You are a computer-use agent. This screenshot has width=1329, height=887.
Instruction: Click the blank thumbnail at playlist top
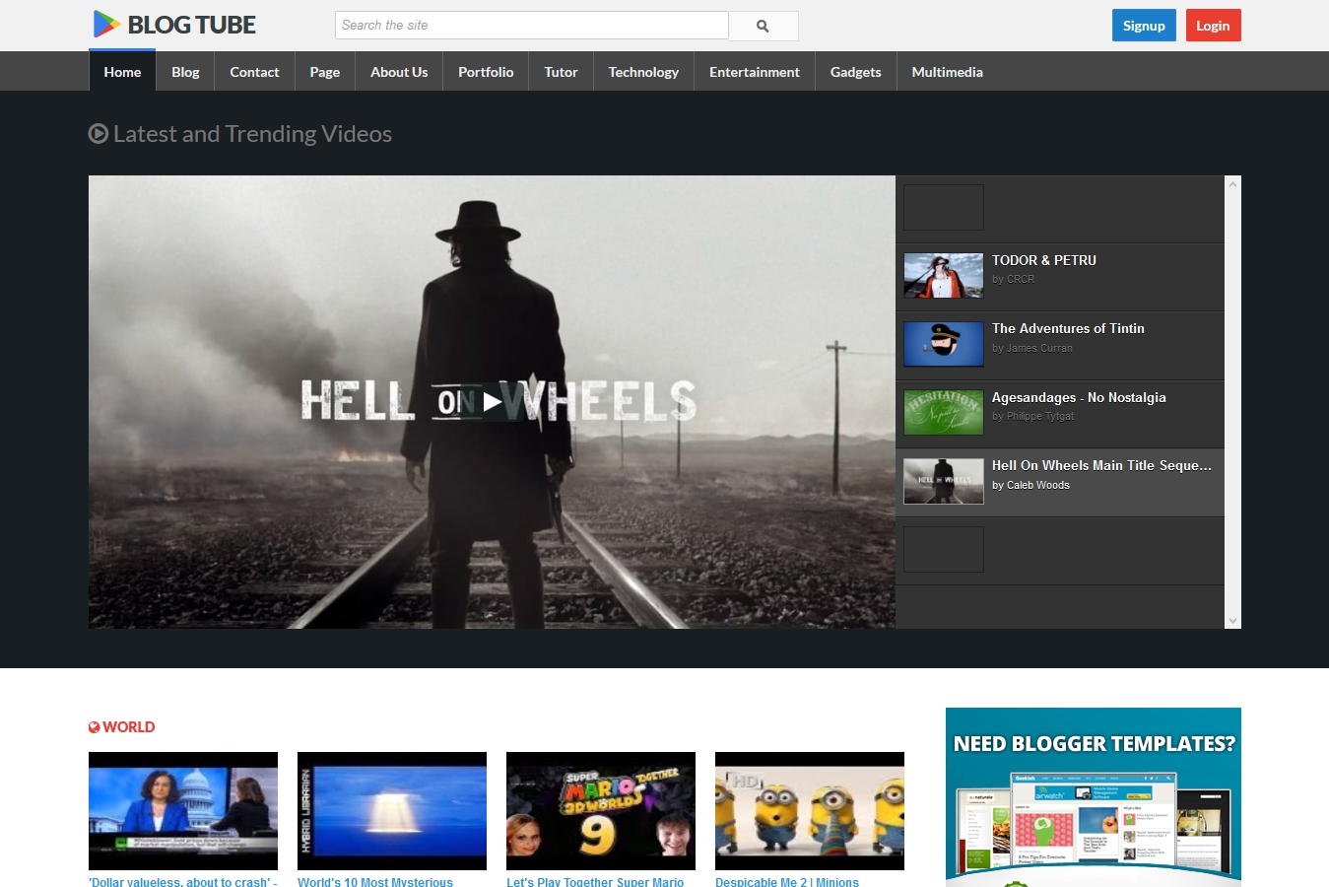[x=944, y=208]
